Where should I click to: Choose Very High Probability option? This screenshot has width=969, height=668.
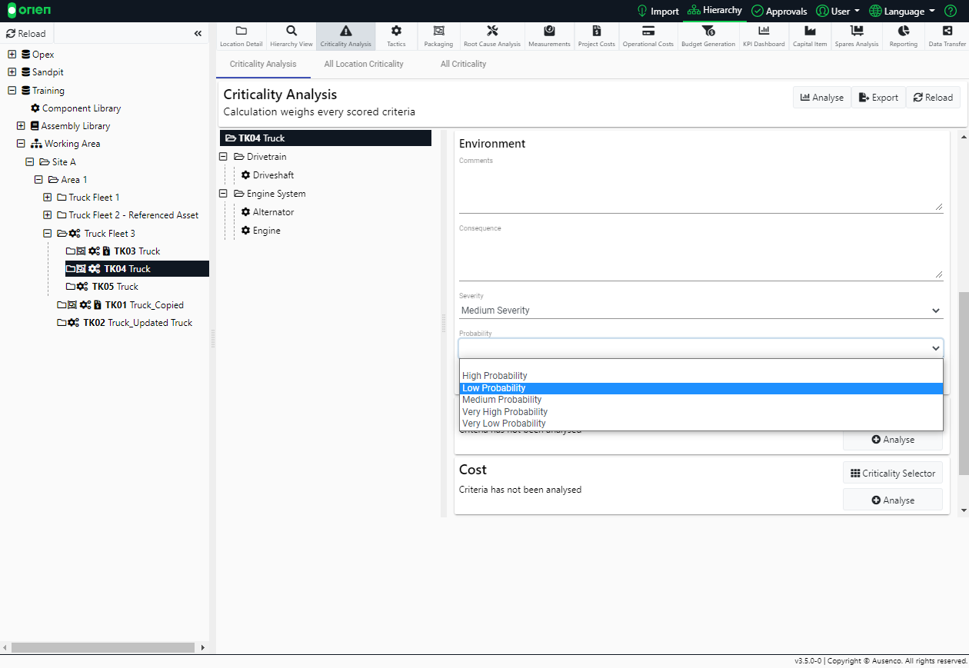point(701,412)
